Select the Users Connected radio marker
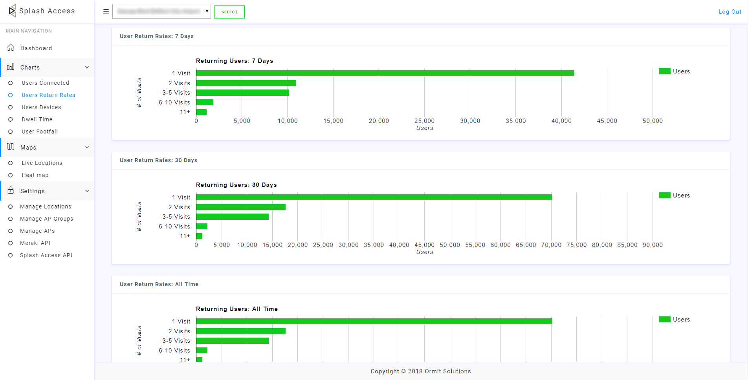The image size is (748, 380). (11, 83)
